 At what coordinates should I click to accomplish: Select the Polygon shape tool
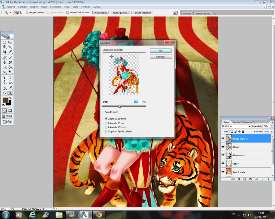coord(10,82)
